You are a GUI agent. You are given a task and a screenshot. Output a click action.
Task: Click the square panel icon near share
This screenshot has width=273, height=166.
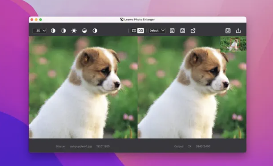click(228, 31)
